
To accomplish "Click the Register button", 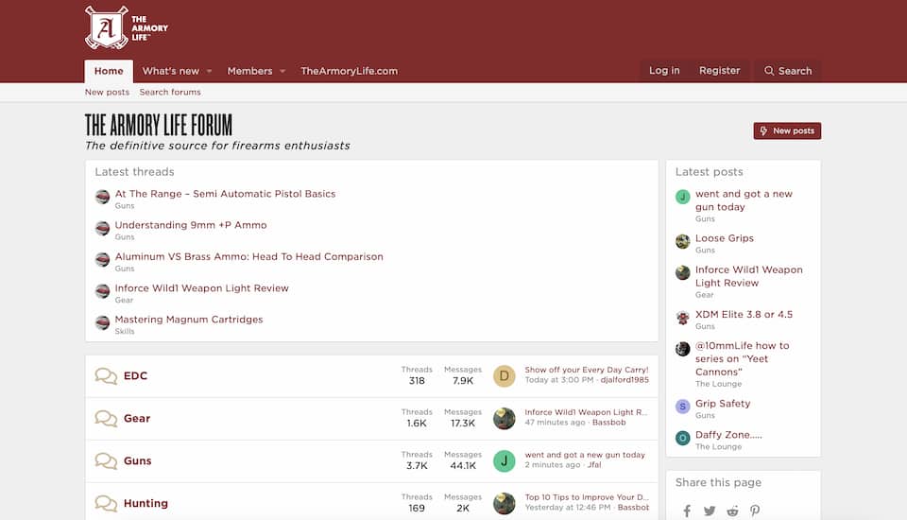I will click(720, 70).
